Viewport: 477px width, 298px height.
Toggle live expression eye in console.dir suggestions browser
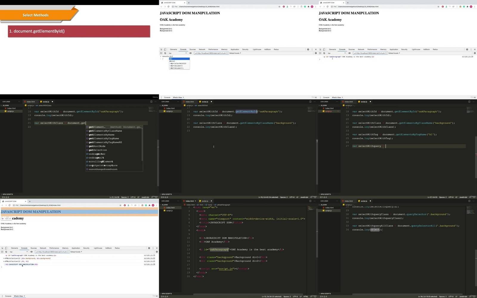(191, 53)
